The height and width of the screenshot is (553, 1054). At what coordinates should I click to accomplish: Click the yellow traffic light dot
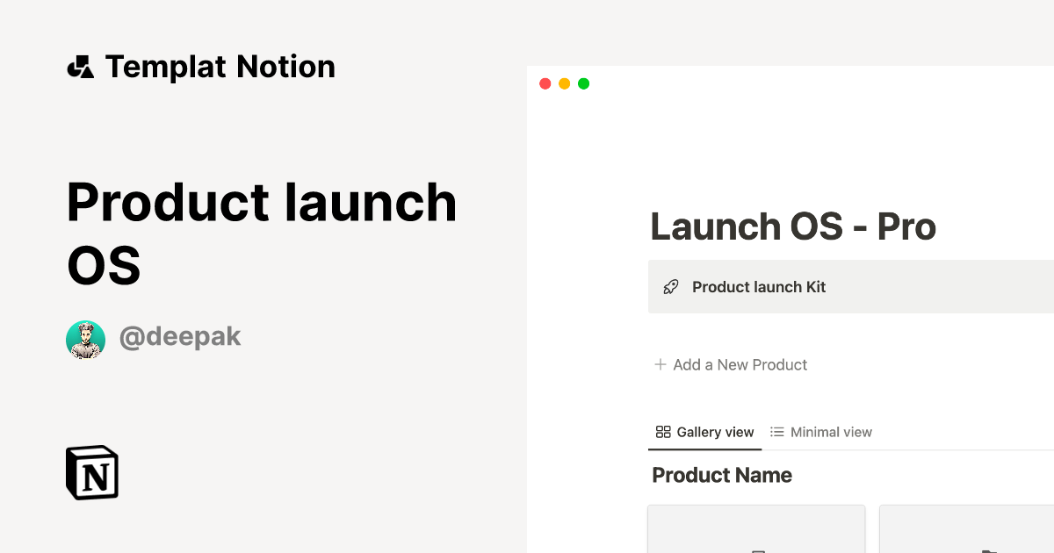click(x=564, y=83)
